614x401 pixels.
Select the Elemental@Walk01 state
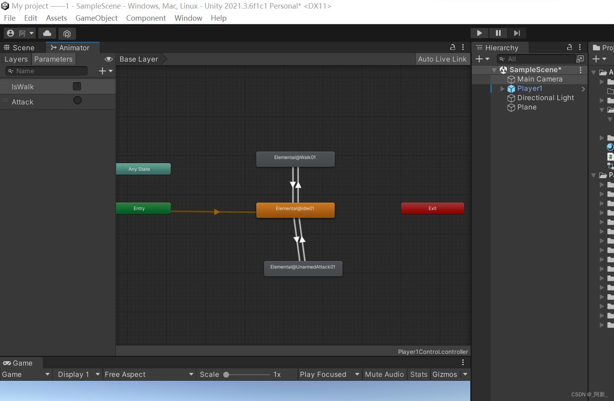pos(295,159)
